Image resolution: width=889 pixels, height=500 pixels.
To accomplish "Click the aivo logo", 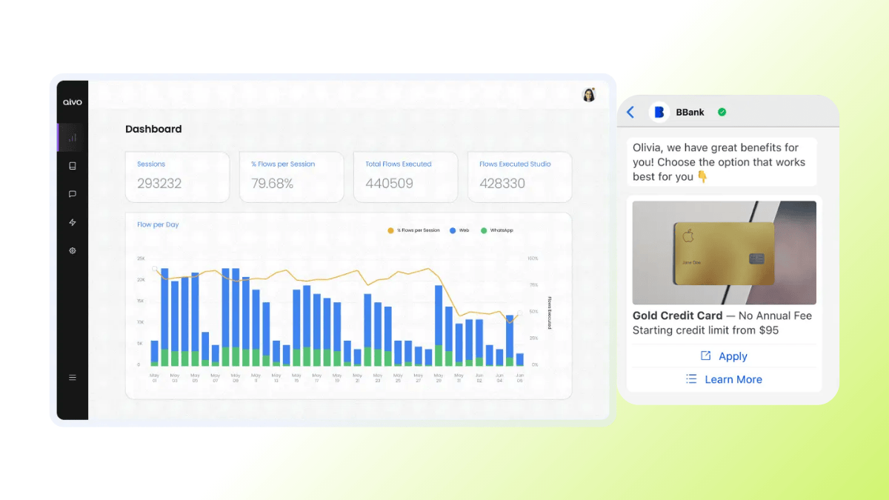I will 72,101.
